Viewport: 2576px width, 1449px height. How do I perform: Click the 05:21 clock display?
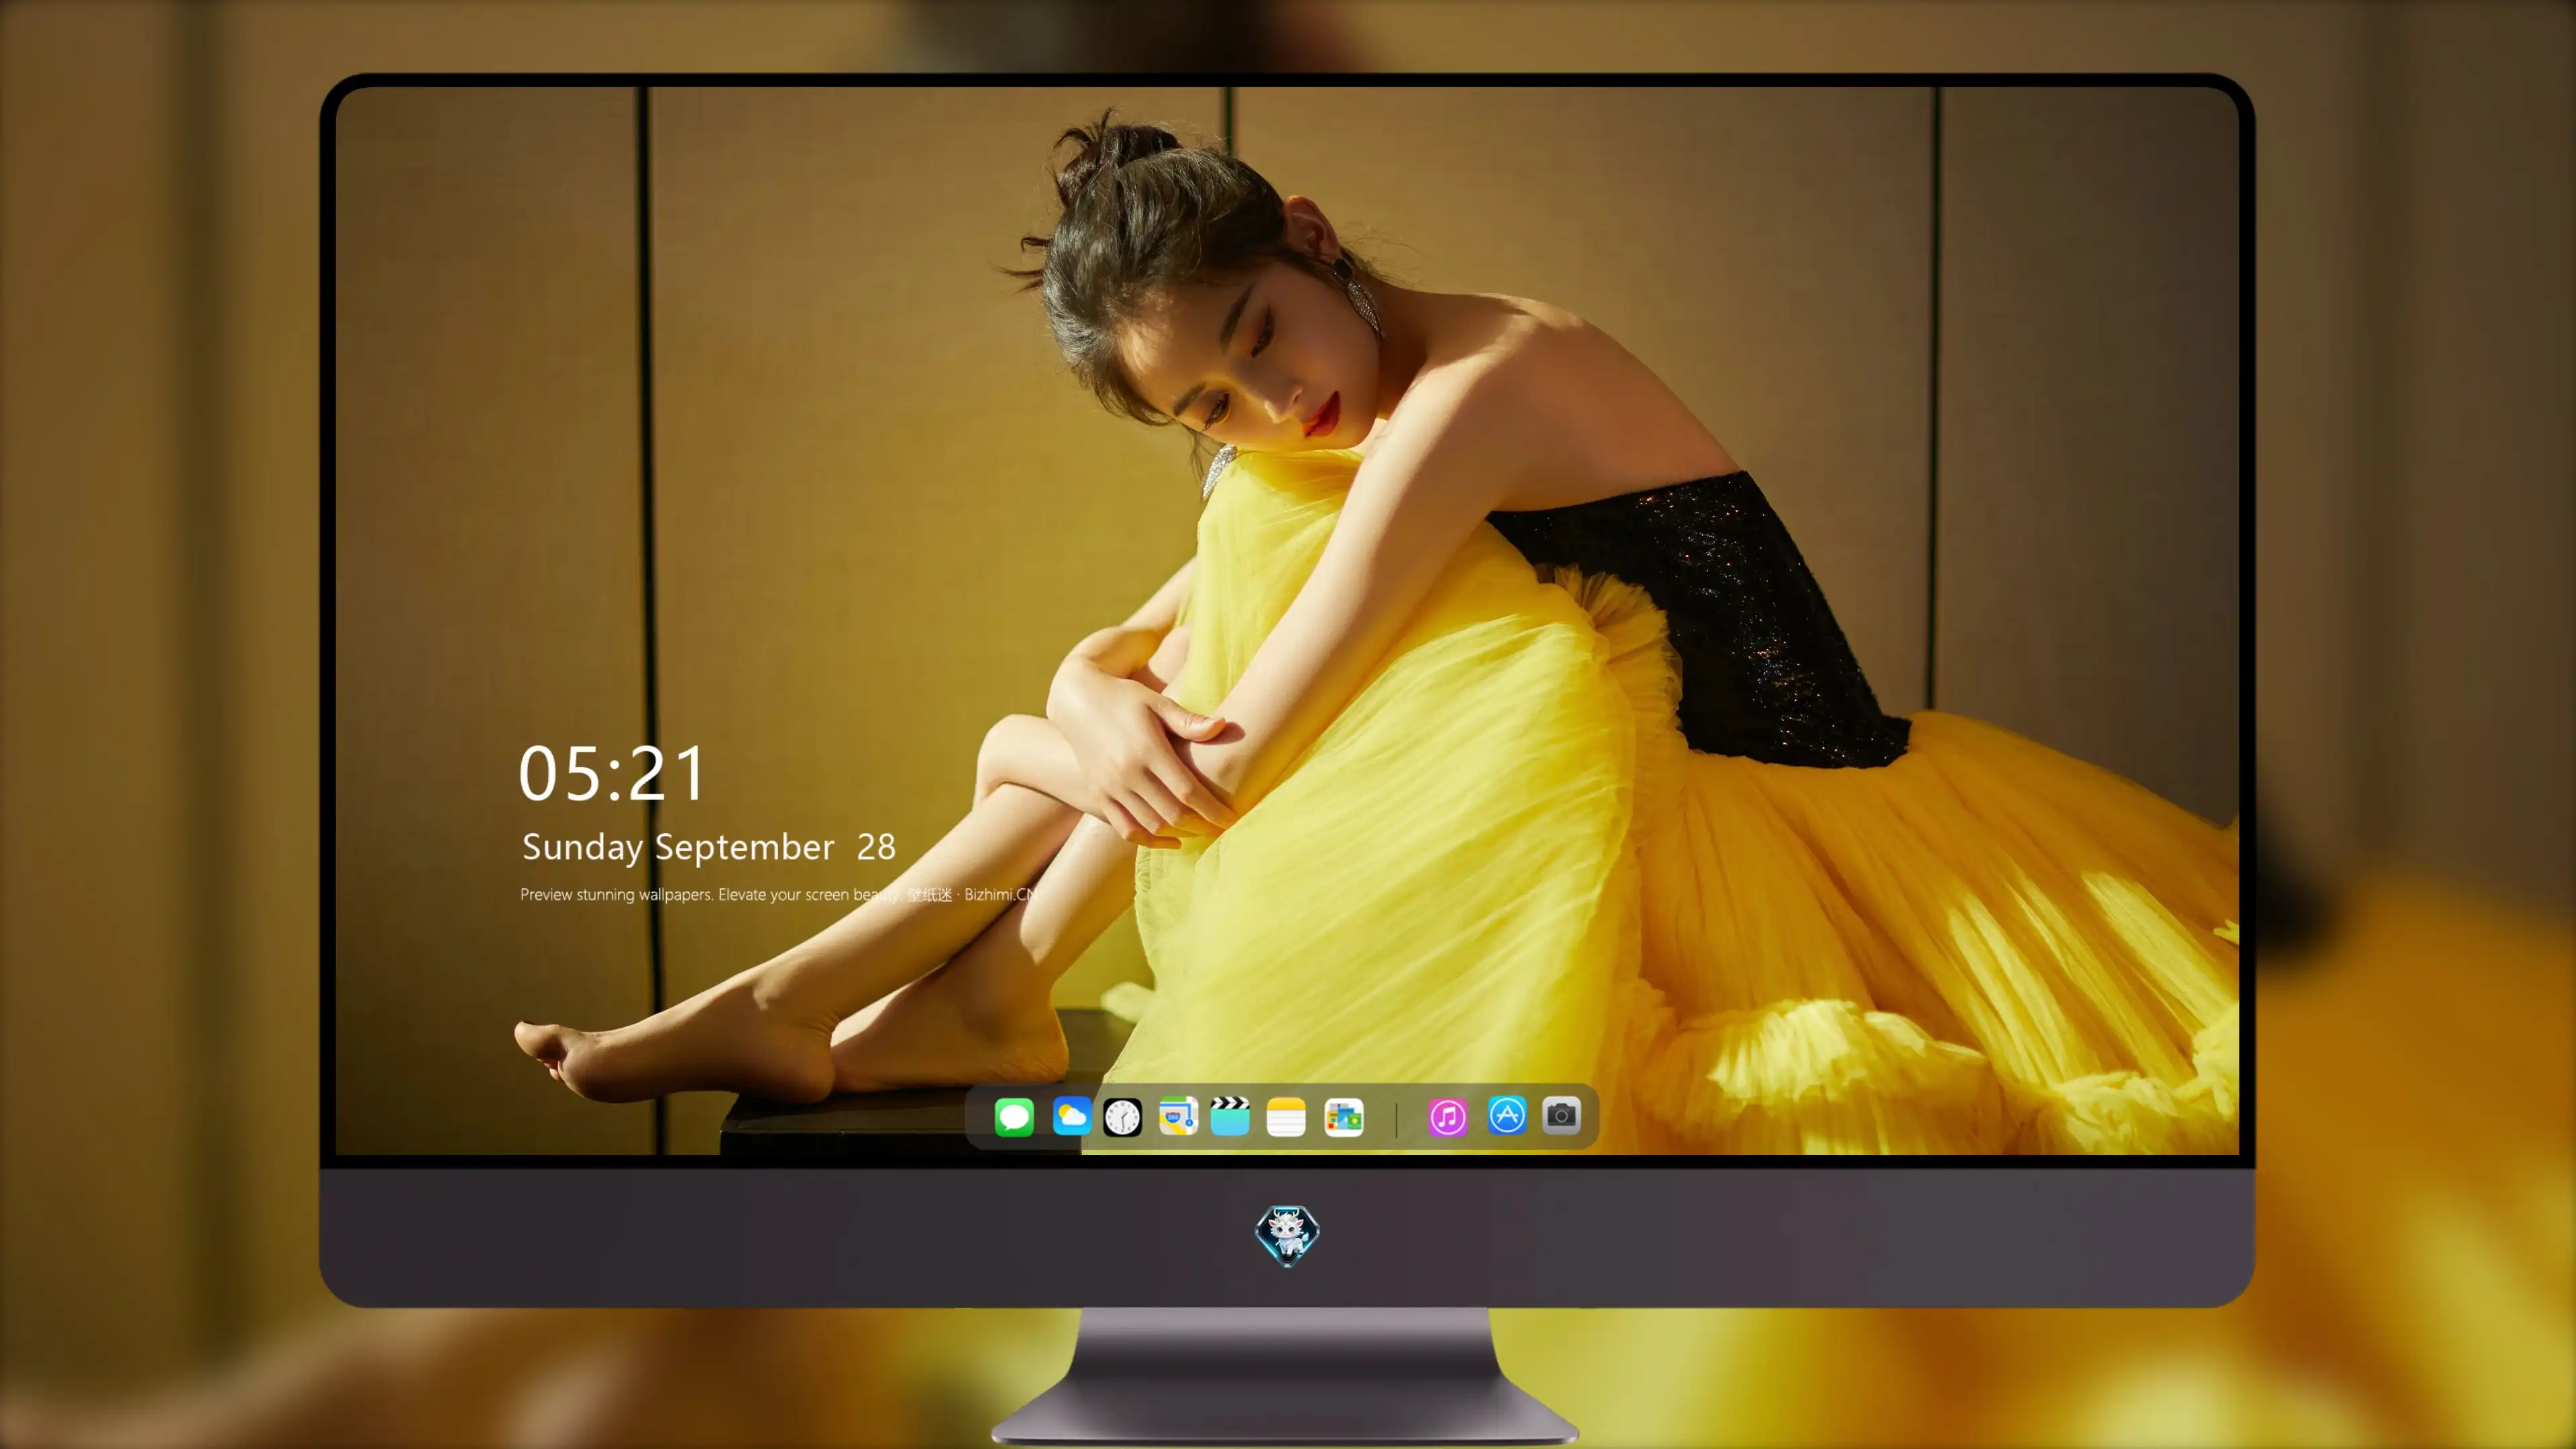click(x=612, y=773)
